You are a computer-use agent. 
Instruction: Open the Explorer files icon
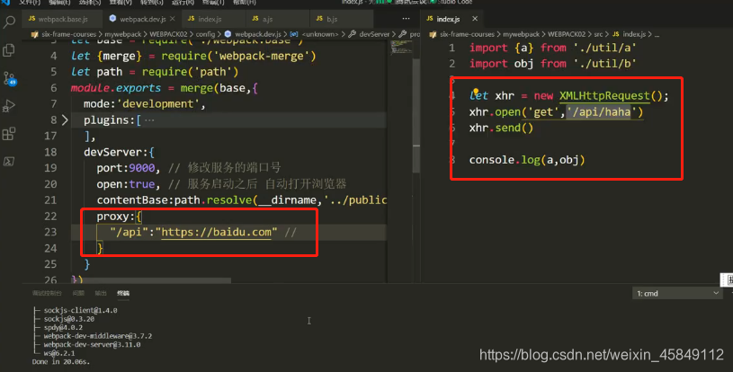(9, 50)
